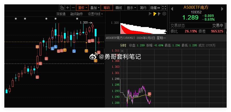Click chip panel 1.320 axis label
231x112 pixels.
tap(115, 23)
